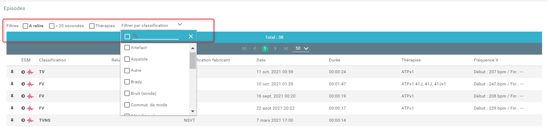Click the duration '00:01:47'
The width and height of the screenshot is (548, 127).
coord(337,84)
